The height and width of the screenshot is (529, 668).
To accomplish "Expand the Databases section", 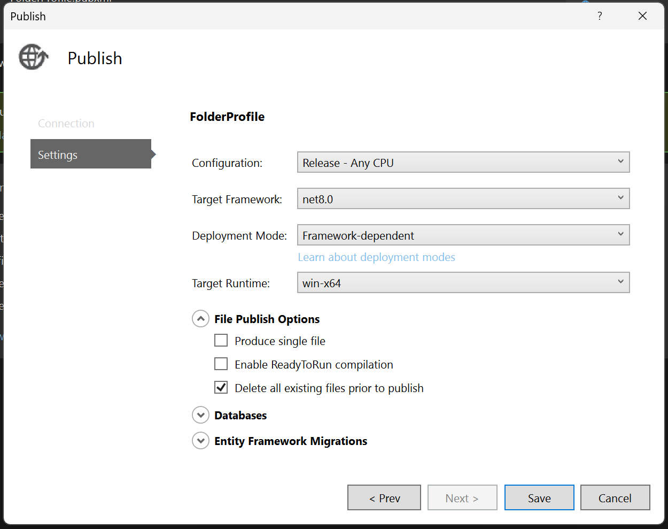I will (200, 415).
